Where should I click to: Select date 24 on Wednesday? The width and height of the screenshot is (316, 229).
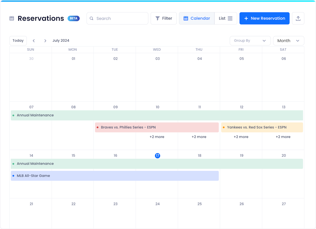[x=157, y=204]
